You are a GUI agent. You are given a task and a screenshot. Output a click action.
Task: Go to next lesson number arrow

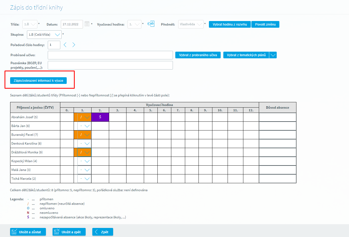[74, 45]
